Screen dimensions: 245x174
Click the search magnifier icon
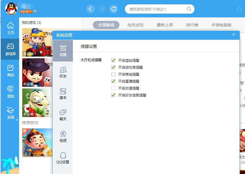pos(189,9)
